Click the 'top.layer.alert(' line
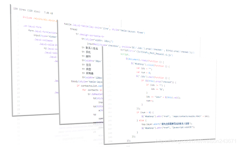The width and height of the screenshot is (239, 147). point(167,124)
